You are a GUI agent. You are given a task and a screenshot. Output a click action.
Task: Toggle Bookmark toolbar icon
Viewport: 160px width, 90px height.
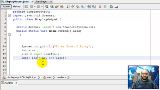(x=82, y=7)
